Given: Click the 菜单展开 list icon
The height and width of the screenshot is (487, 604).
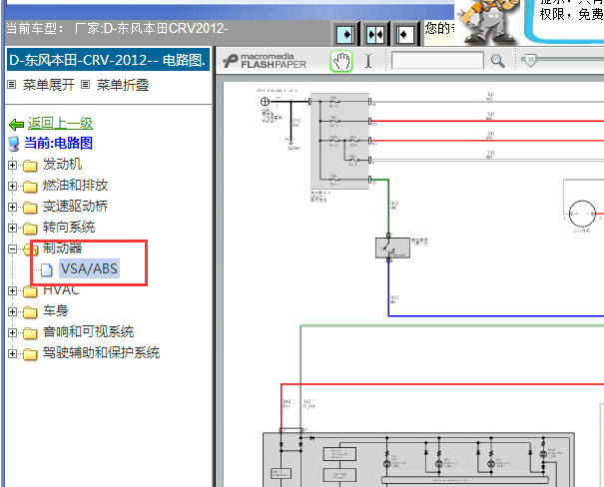Looking at the screenshot, I should click(x=12, y=85).
